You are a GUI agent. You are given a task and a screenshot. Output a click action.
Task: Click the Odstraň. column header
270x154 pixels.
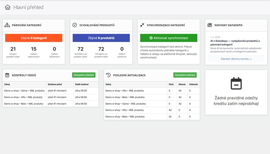(x=194, y=84)
